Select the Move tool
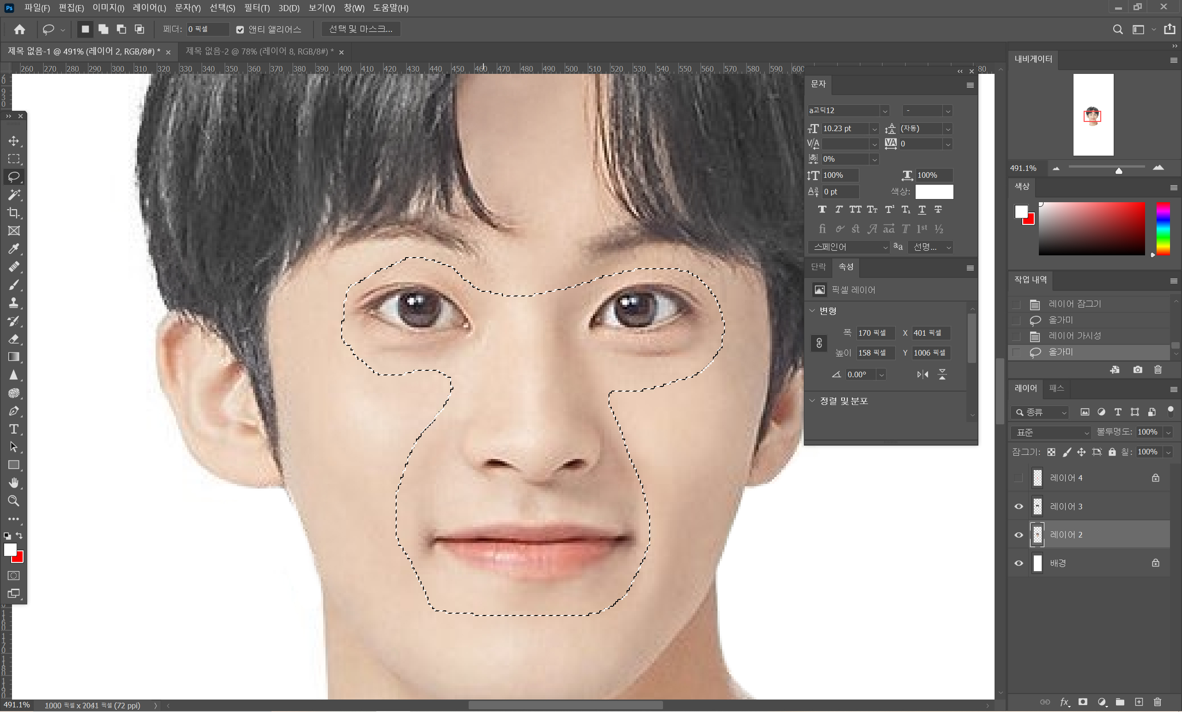1182x712 pixels. point(13,141)
